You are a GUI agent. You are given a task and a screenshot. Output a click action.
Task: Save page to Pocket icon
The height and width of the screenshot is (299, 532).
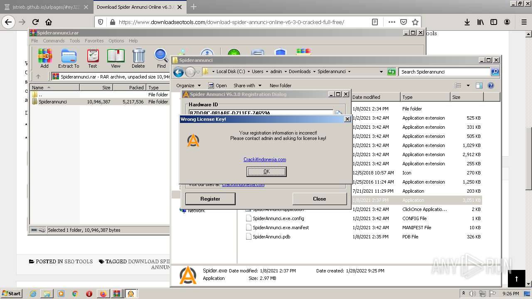point(403,22)
